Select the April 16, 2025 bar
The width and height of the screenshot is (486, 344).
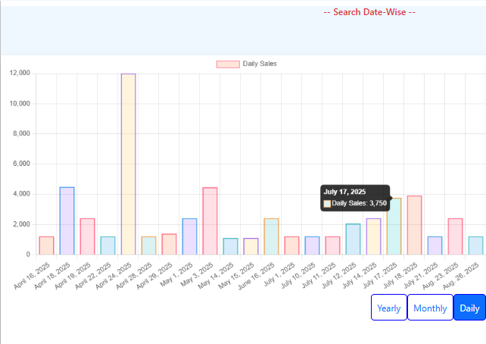click(x=46, y=245)
